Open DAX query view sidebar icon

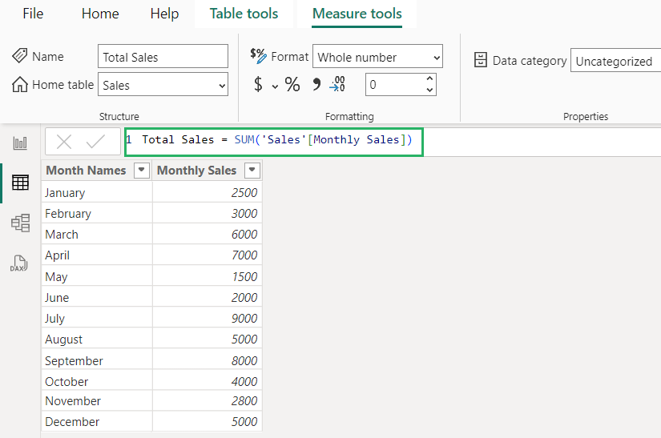click(x=18, y=263)
